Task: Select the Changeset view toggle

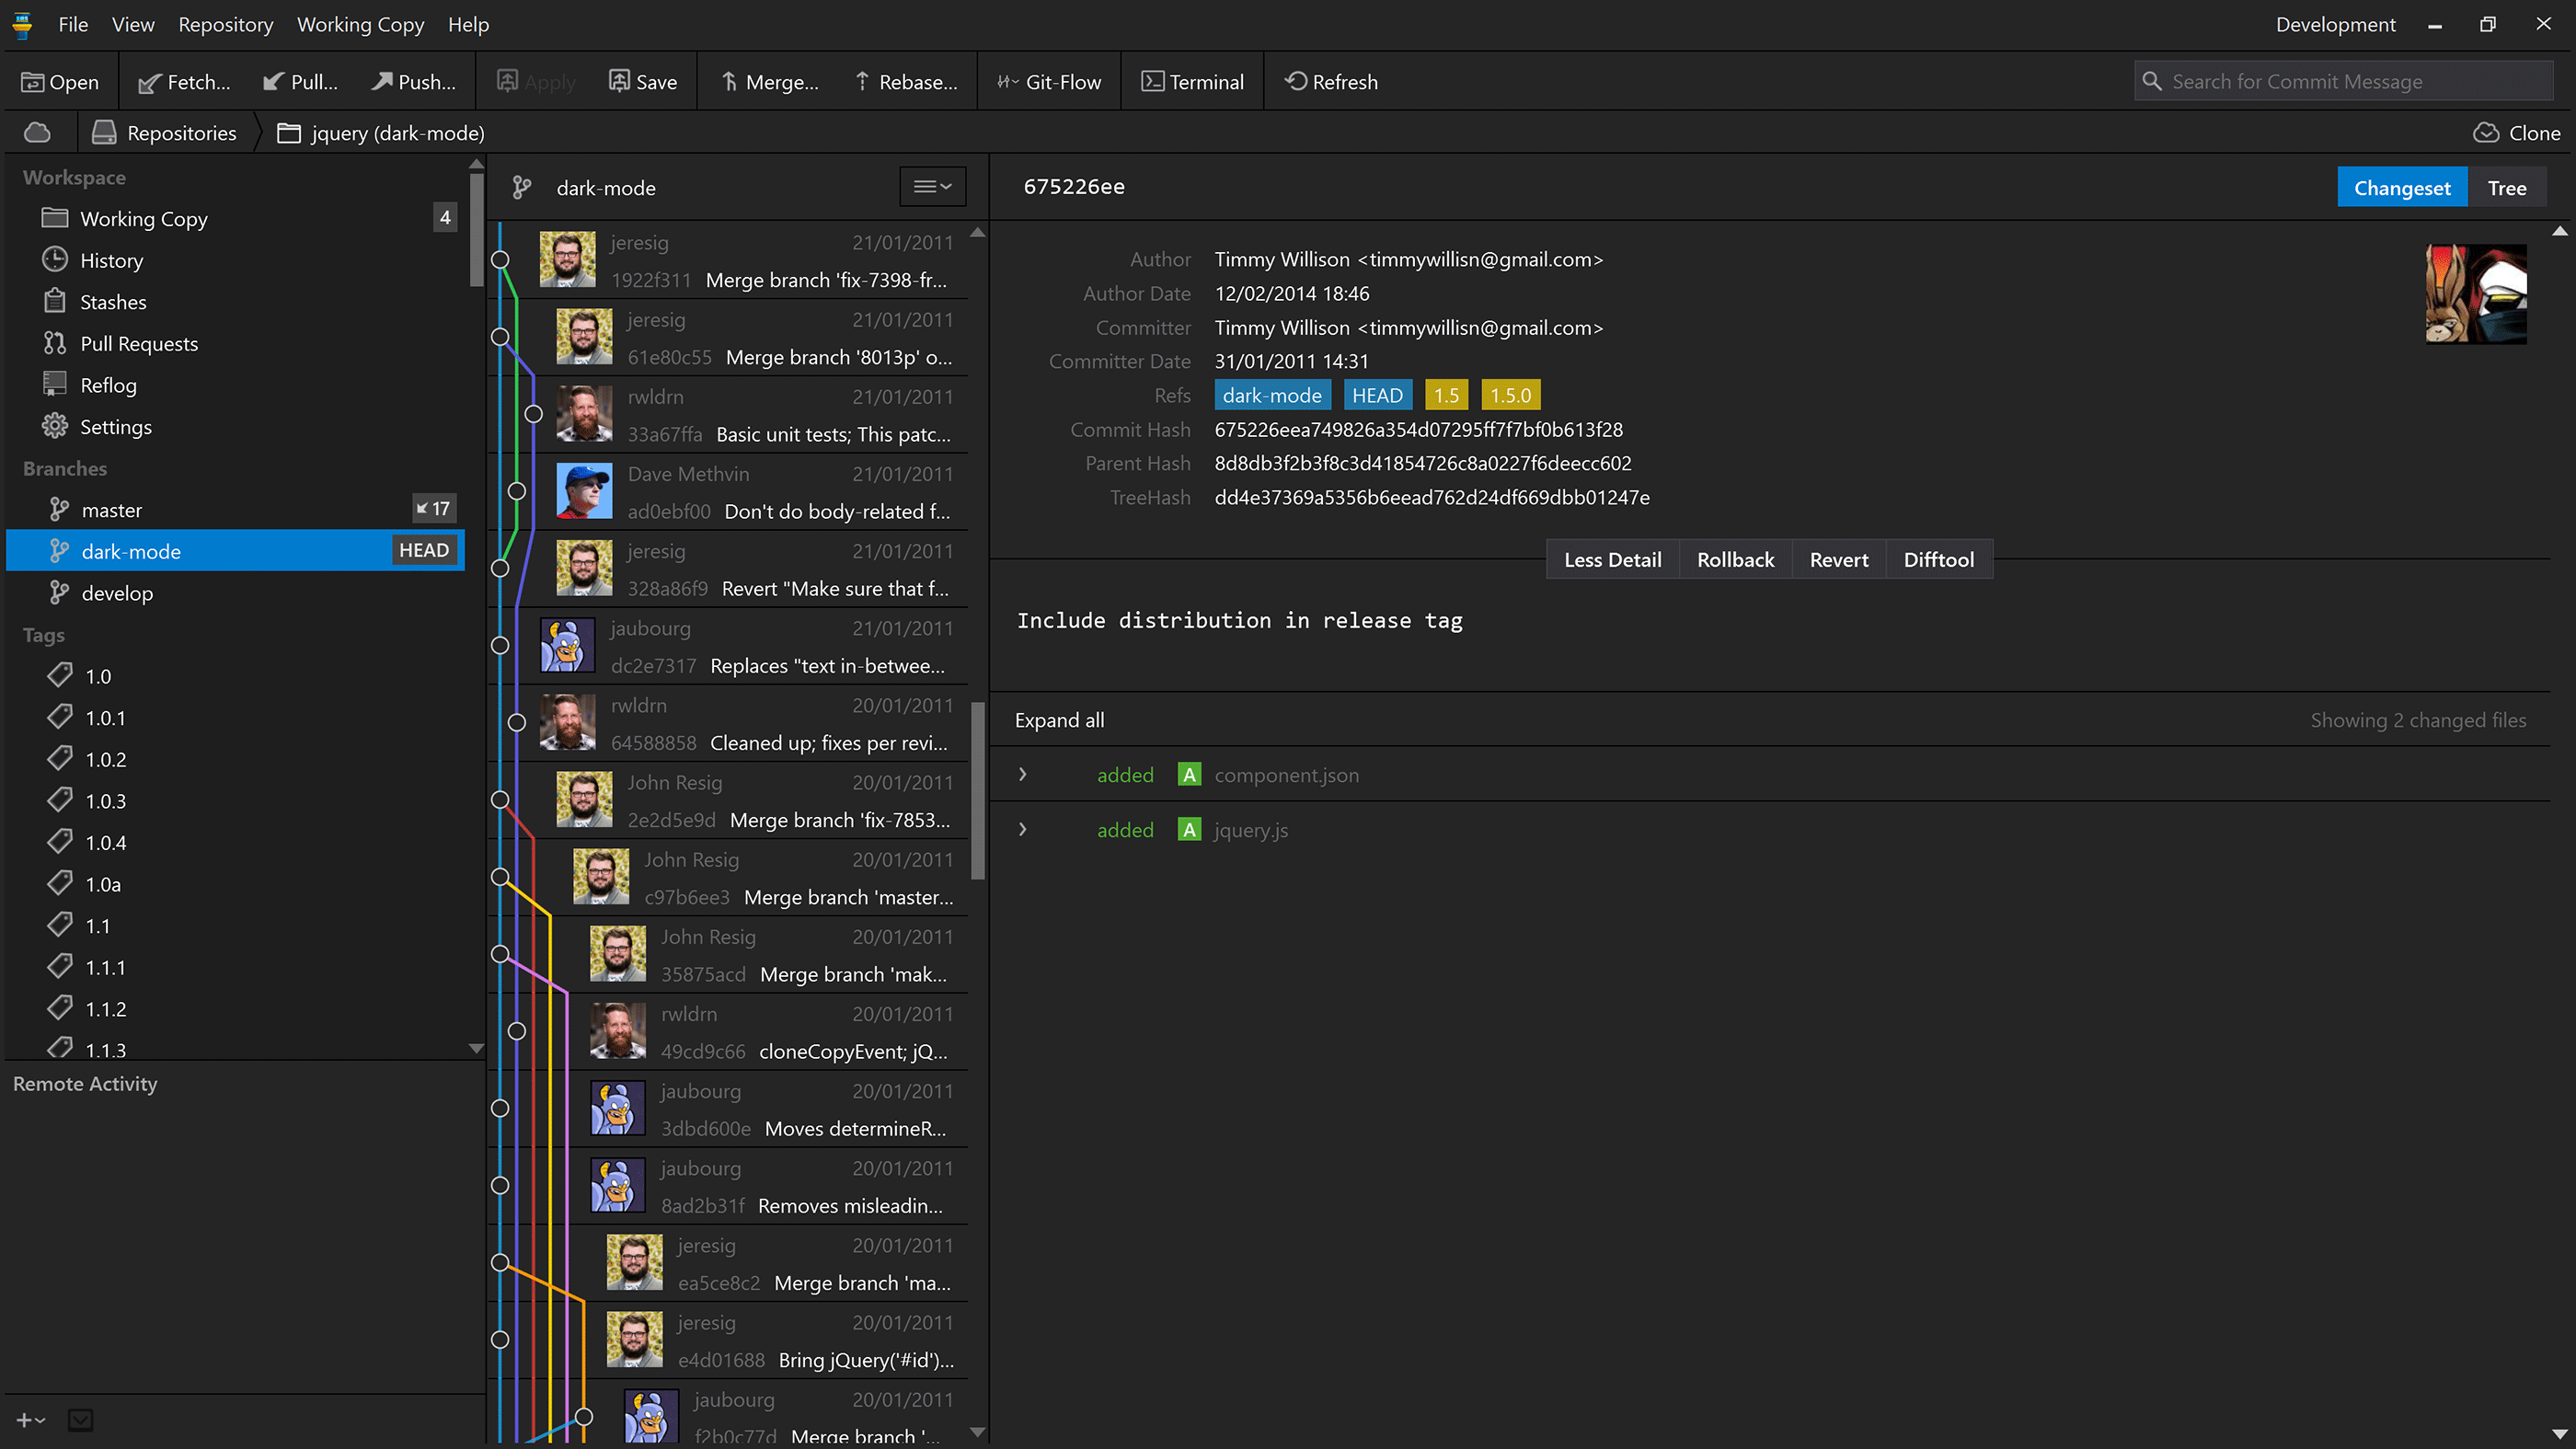Action: pyautogui.click(x=2401, y=188)
